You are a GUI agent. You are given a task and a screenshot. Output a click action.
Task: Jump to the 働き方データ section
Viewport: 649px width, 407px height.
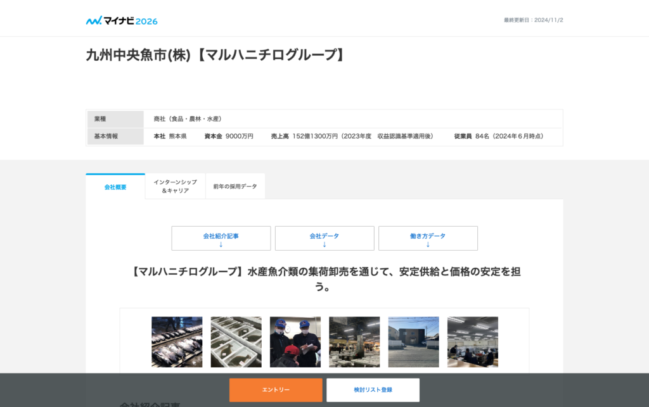click(428, 238)
